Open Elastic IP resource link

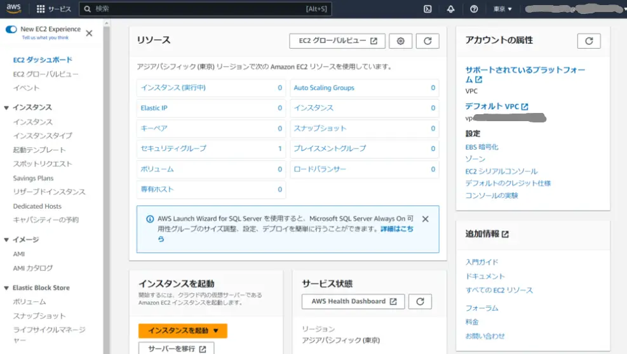(154, 108)
